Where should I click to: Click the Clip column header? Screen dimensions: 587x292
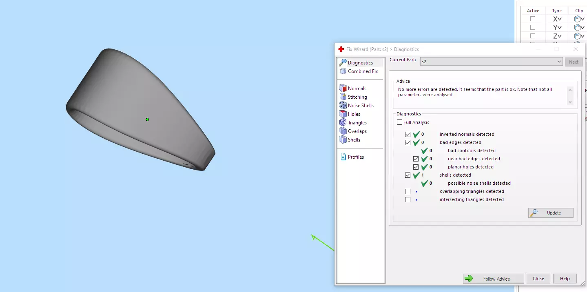point(579,11)
